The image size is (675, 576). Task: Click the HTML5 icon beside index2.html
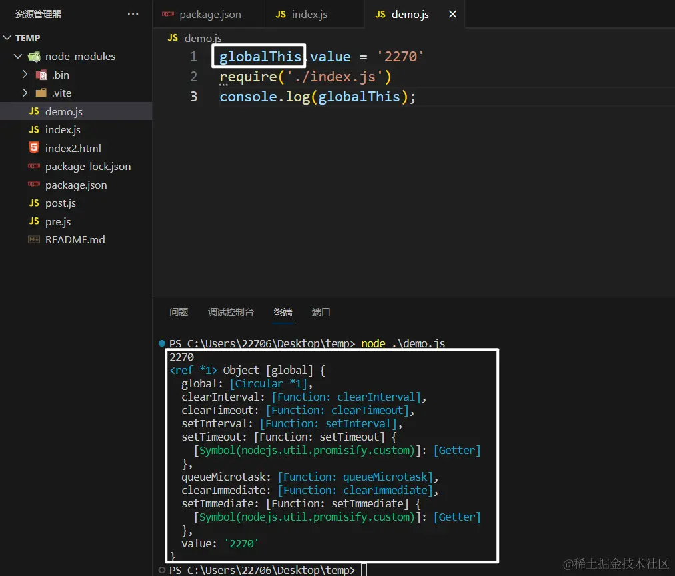pos(34,148)
